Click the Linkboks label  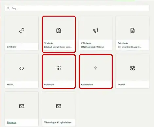[x=11, y=47]
